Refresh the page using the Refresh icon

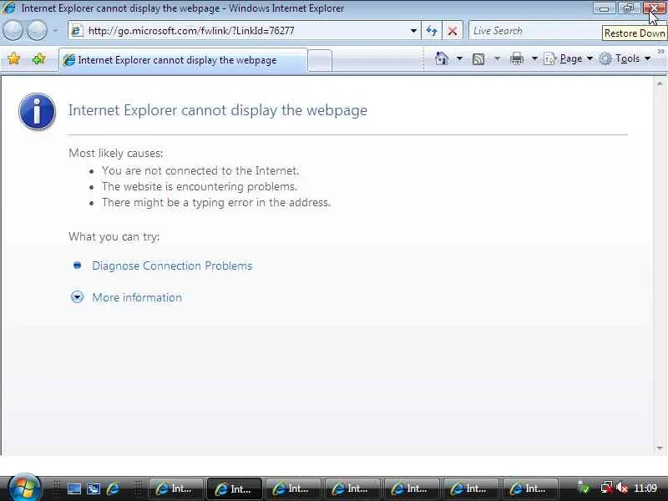tap(432, 31)
